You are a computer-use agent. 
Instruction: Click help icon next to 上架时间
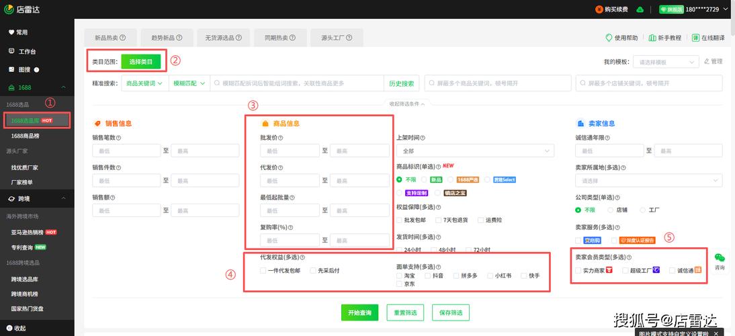click(x=423, y=138)
